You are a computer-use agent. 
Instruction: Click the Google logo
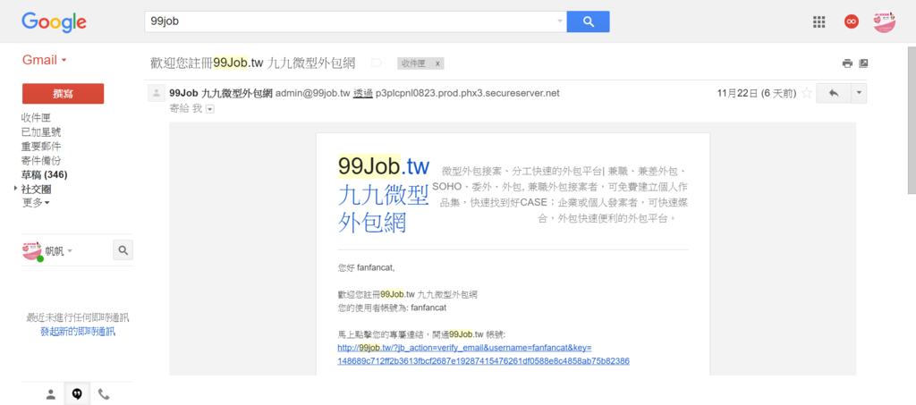54,22
